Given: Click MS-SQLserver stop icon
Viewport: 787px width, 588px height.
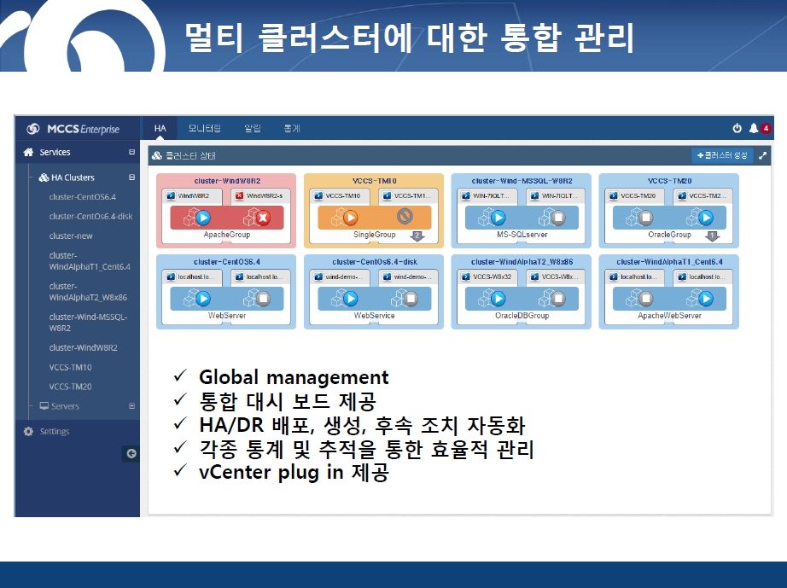Looking at the screenshot, I should [x=557, y=218].
